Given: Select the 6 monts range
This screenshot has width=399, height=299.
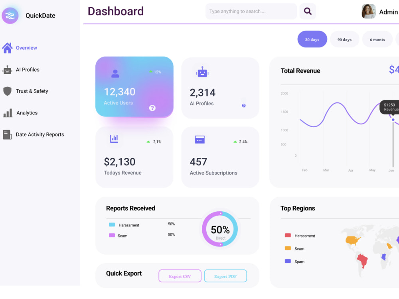Looking at the screenshot, I should click(x=377, y=39).
